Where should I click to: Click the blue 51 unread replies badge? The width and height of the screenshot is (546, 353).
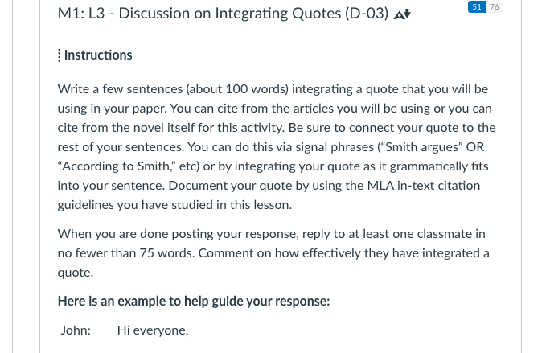click(477, 7)
